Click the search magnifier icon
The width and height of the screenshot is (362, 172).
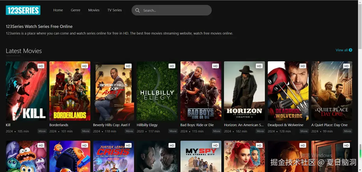coord(138,10)
